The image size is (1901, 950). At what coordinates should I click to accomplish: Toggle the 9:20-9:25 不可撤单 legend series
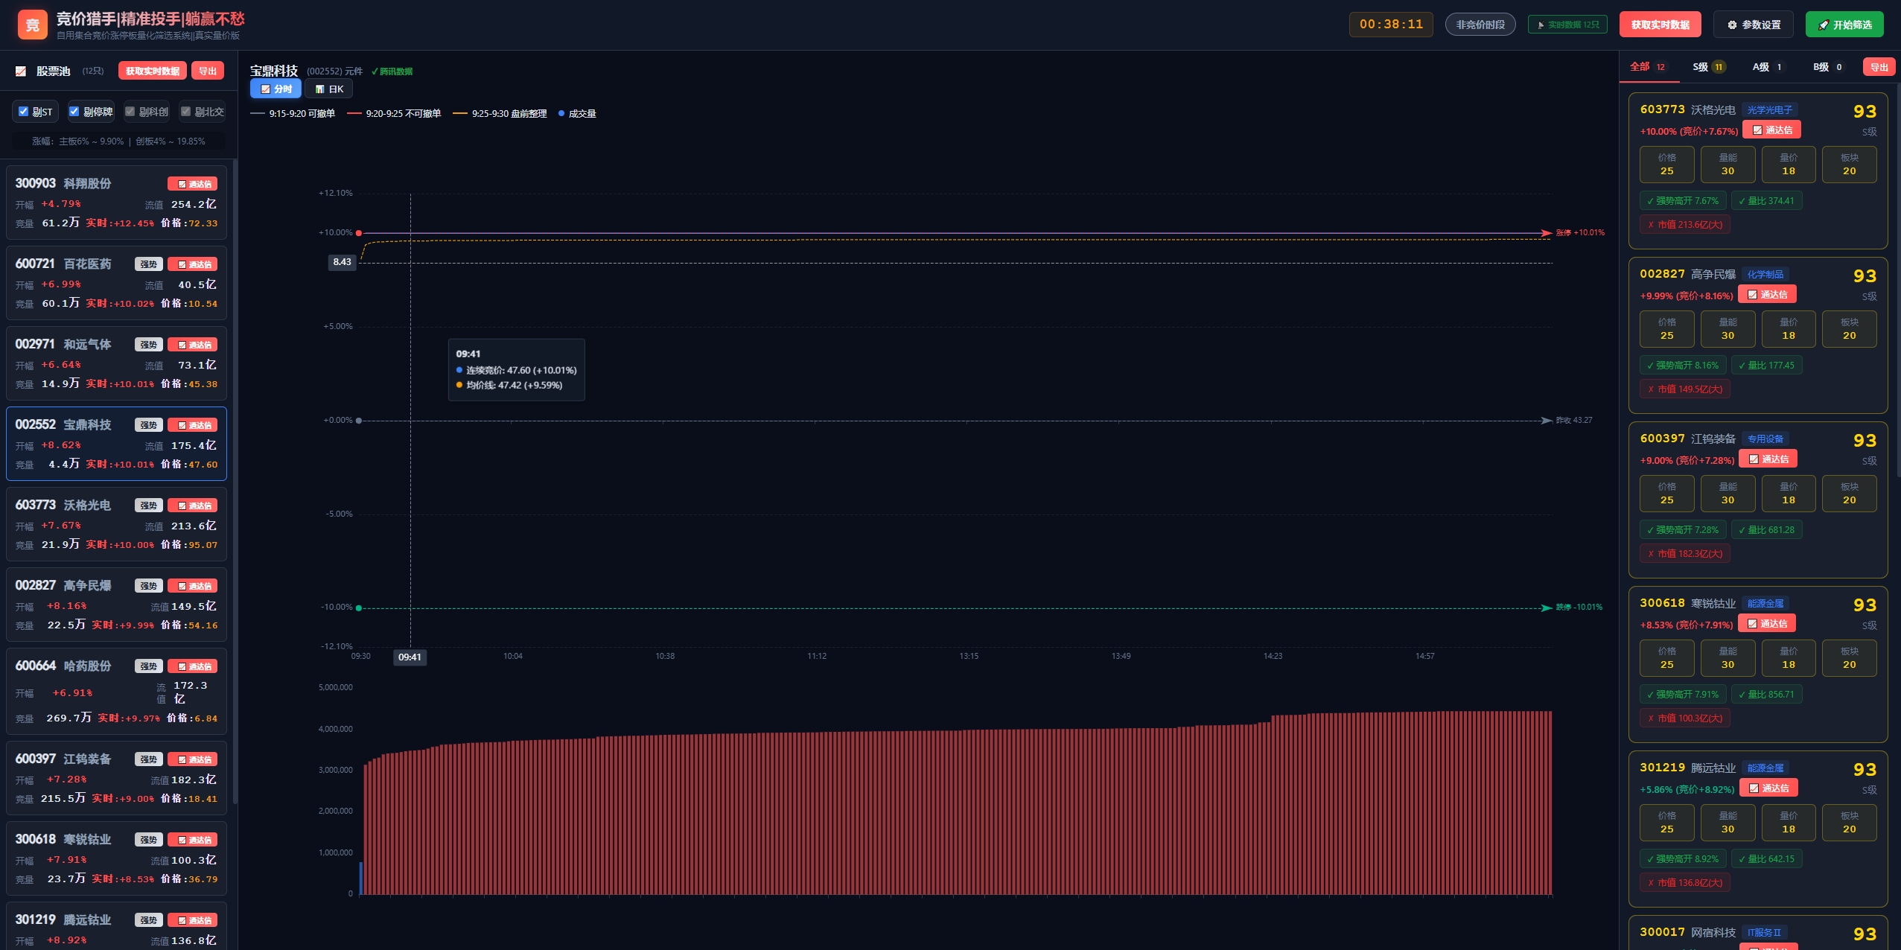tap(394, 114)
